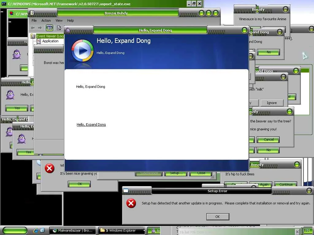The width and height of the screenshot is (314, 235).
Task: Click the Bonzi icon in Hello, Expand Dong title bar
Action: 68,30
